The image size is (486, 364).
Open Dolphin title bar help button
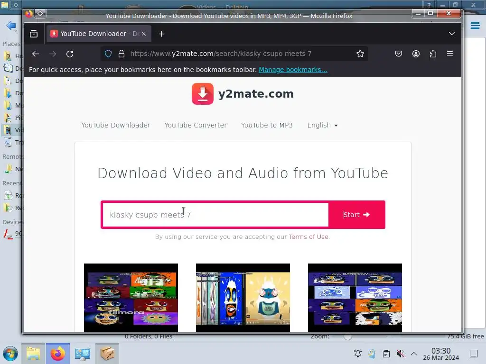[x=429, y=5]
